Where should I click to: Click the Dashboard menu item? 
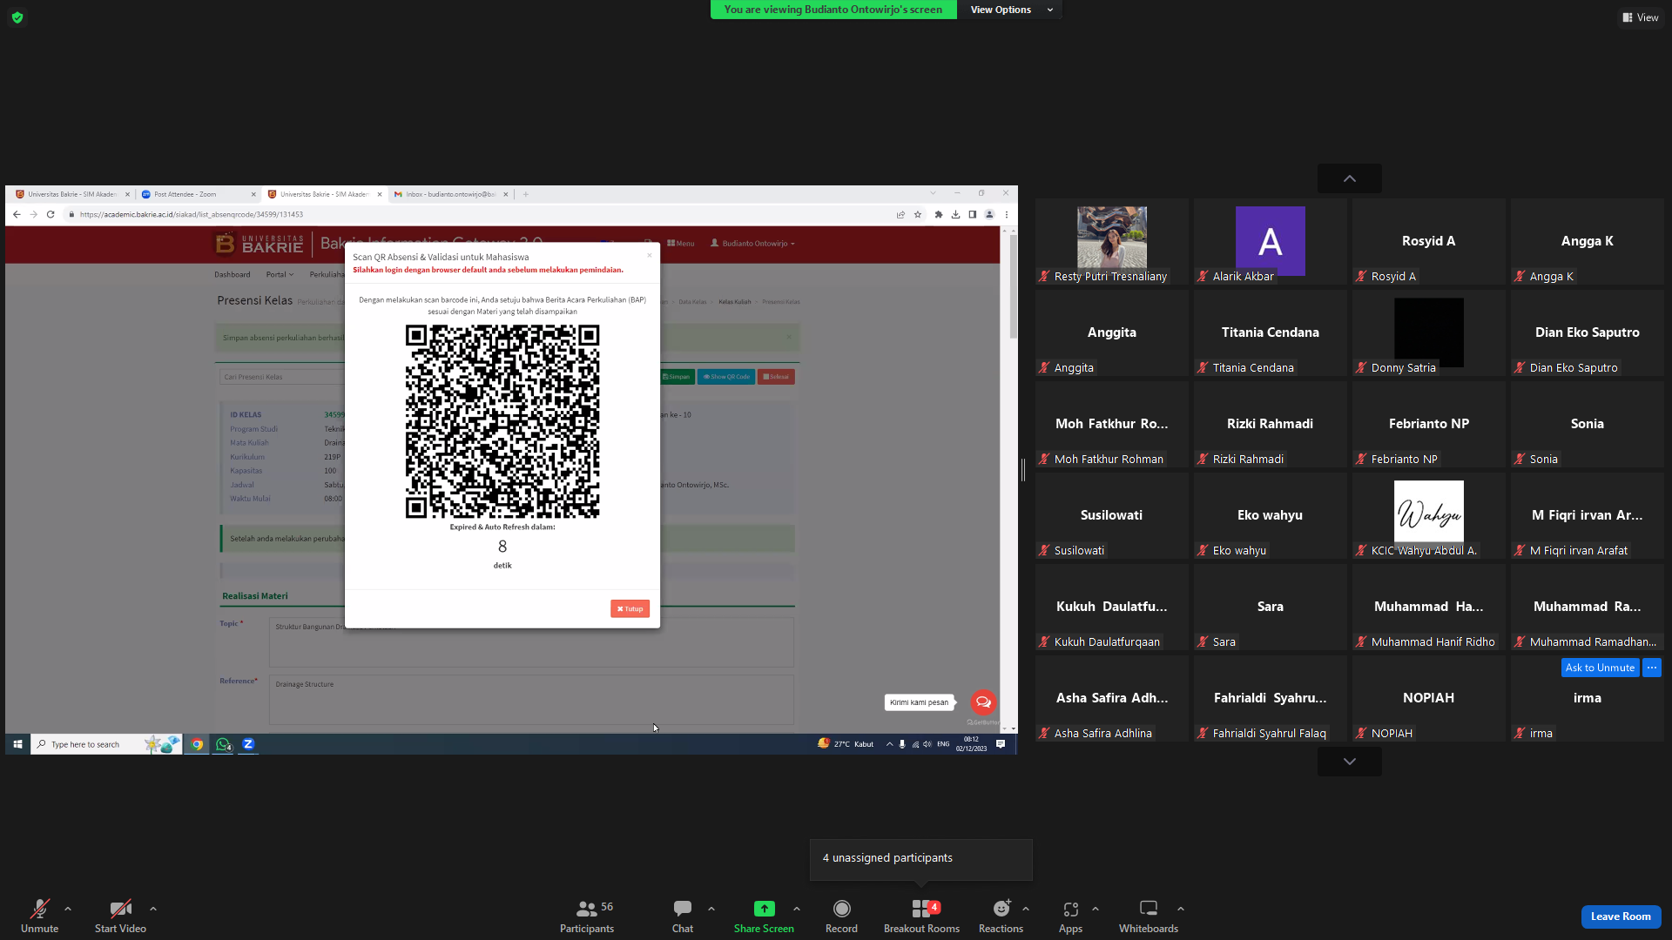point(233,274)
